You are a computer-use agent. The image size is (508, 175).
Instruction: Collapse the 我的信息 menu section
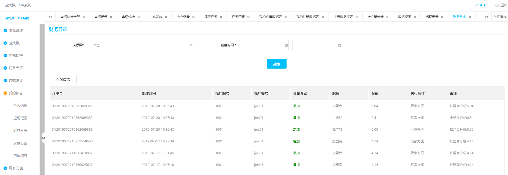(16, 93)
